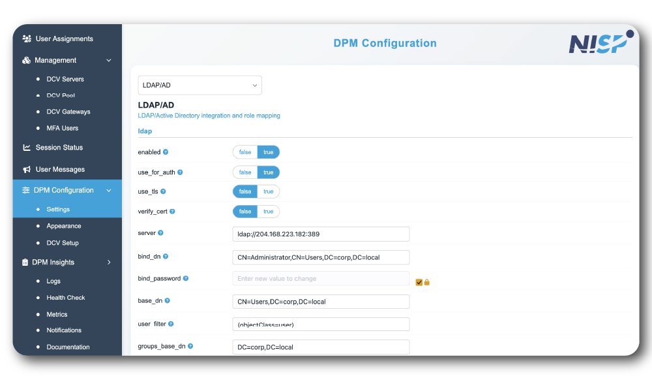Click help icon next to server
The image size is (652, 380).
click(160, 233)
